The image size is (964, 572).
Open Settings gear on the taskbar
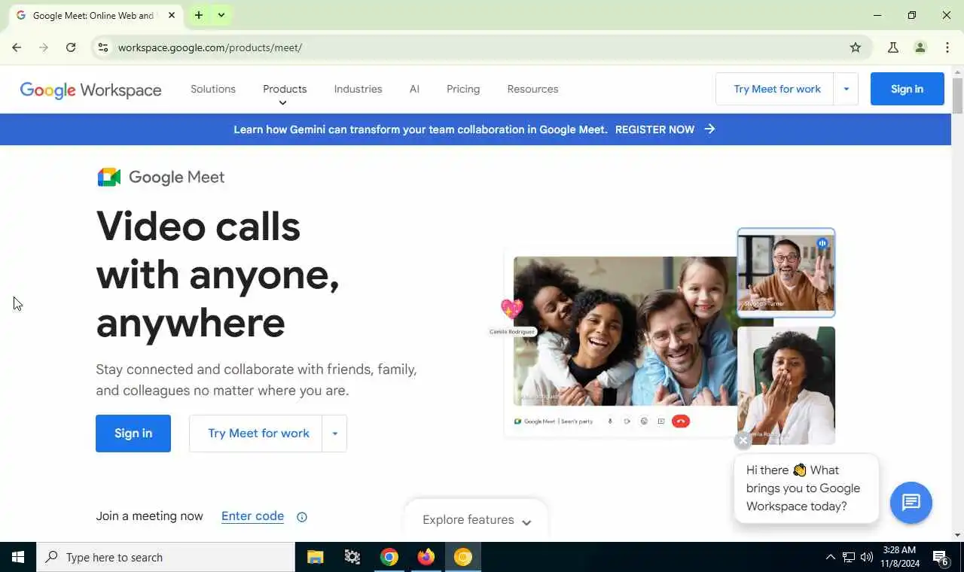coord(352,557)
